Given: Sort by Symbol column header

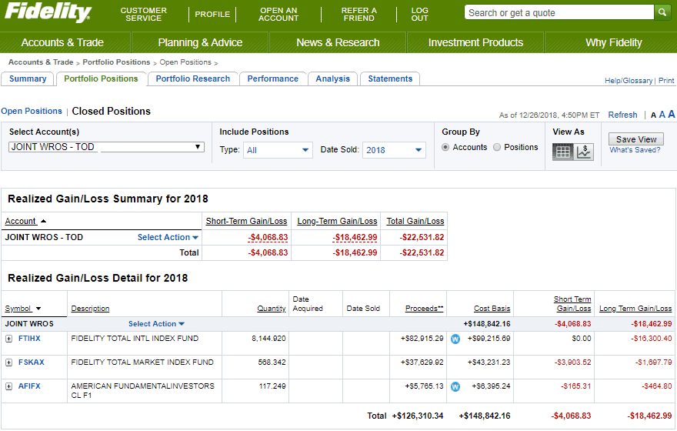Looking at the screenshot, I should point(22,309).
